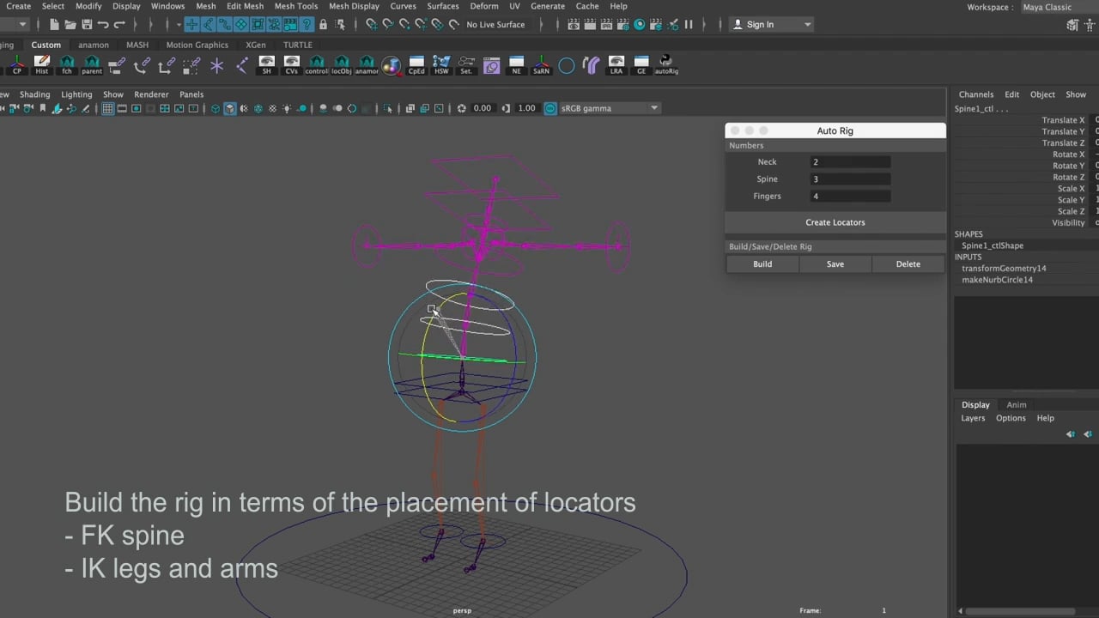Click the CP shelf icon
1099x618 pixels.
coord(17,64)
